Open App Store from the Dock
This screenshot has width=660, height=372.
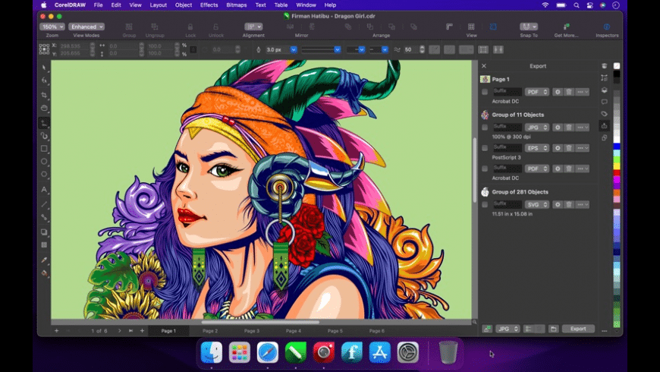pos(379,352)
